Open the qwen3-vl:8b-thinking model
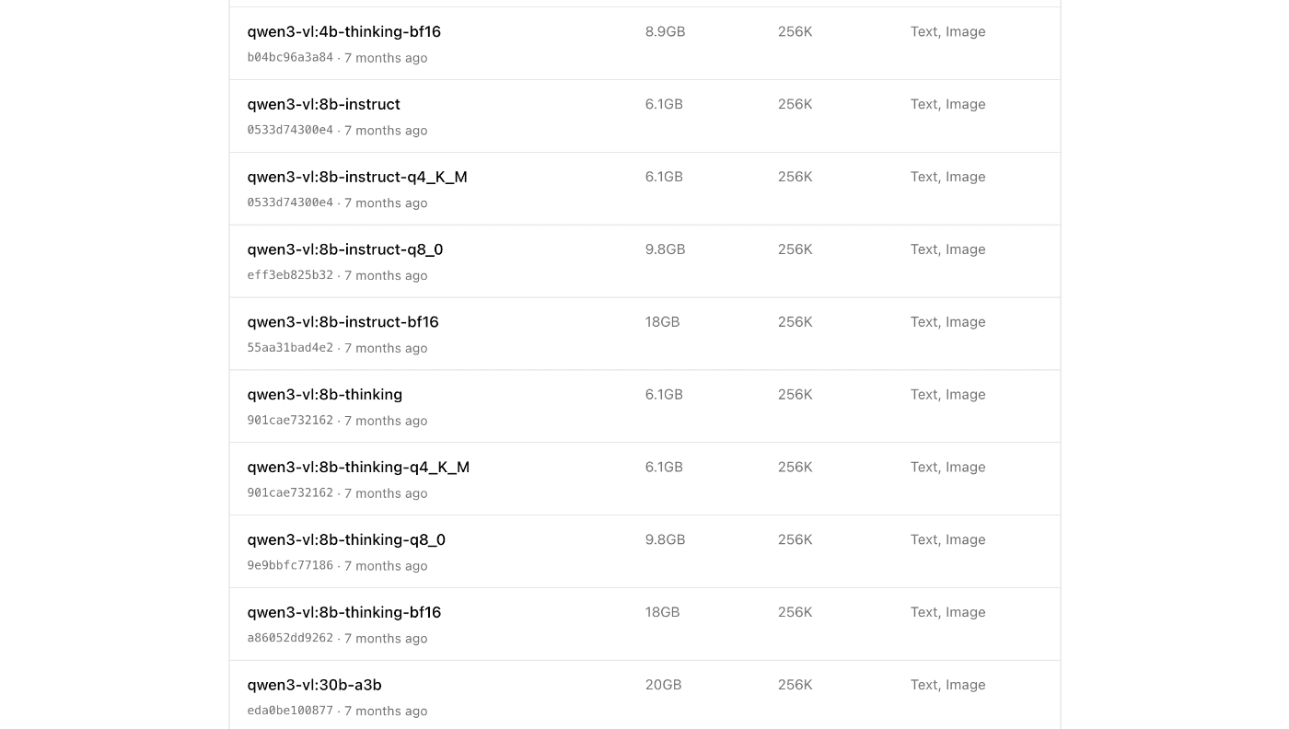This screenshot has width=1289, height=729. 324,395
